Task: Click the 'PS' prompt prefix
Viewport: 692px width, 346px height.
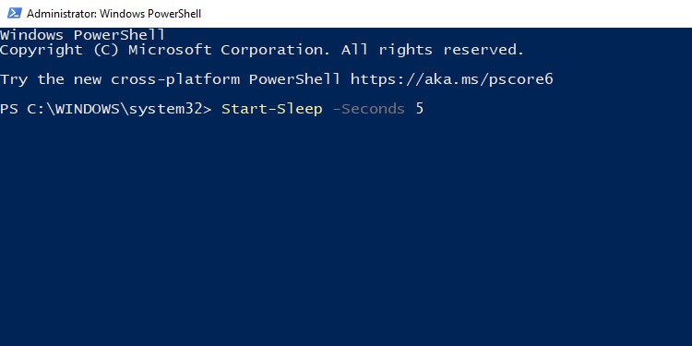Action: coord(9,109)
